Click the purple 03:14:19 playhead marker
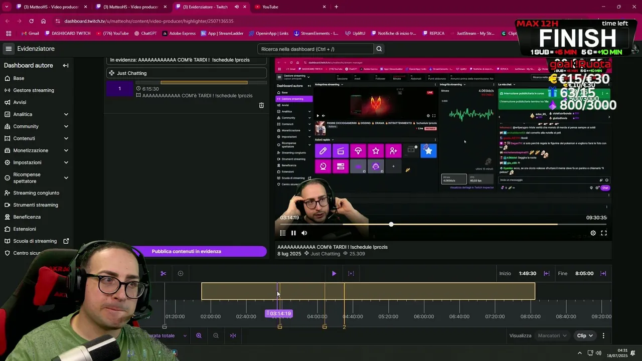 pyautogui.click(x=278, y=313)
